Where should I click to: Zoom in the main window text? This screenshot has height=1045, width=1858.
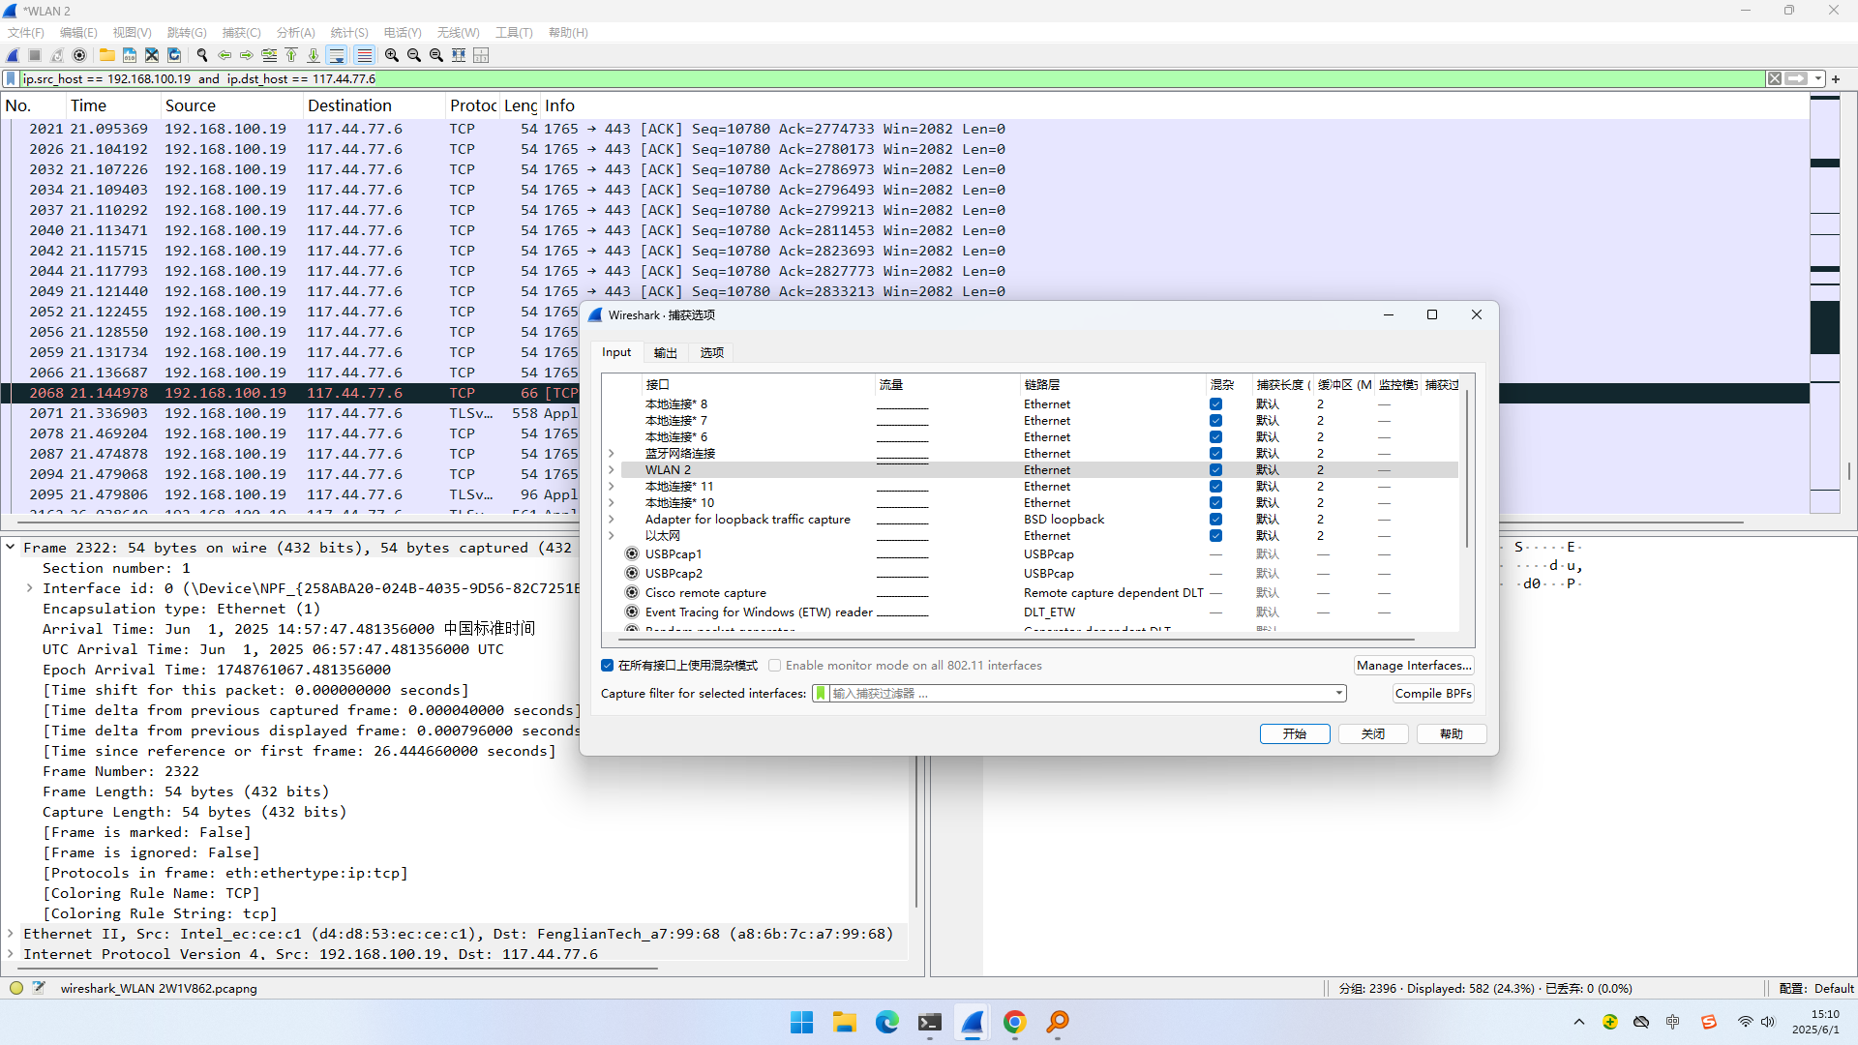pyautogui.click(x=391, y=55)
